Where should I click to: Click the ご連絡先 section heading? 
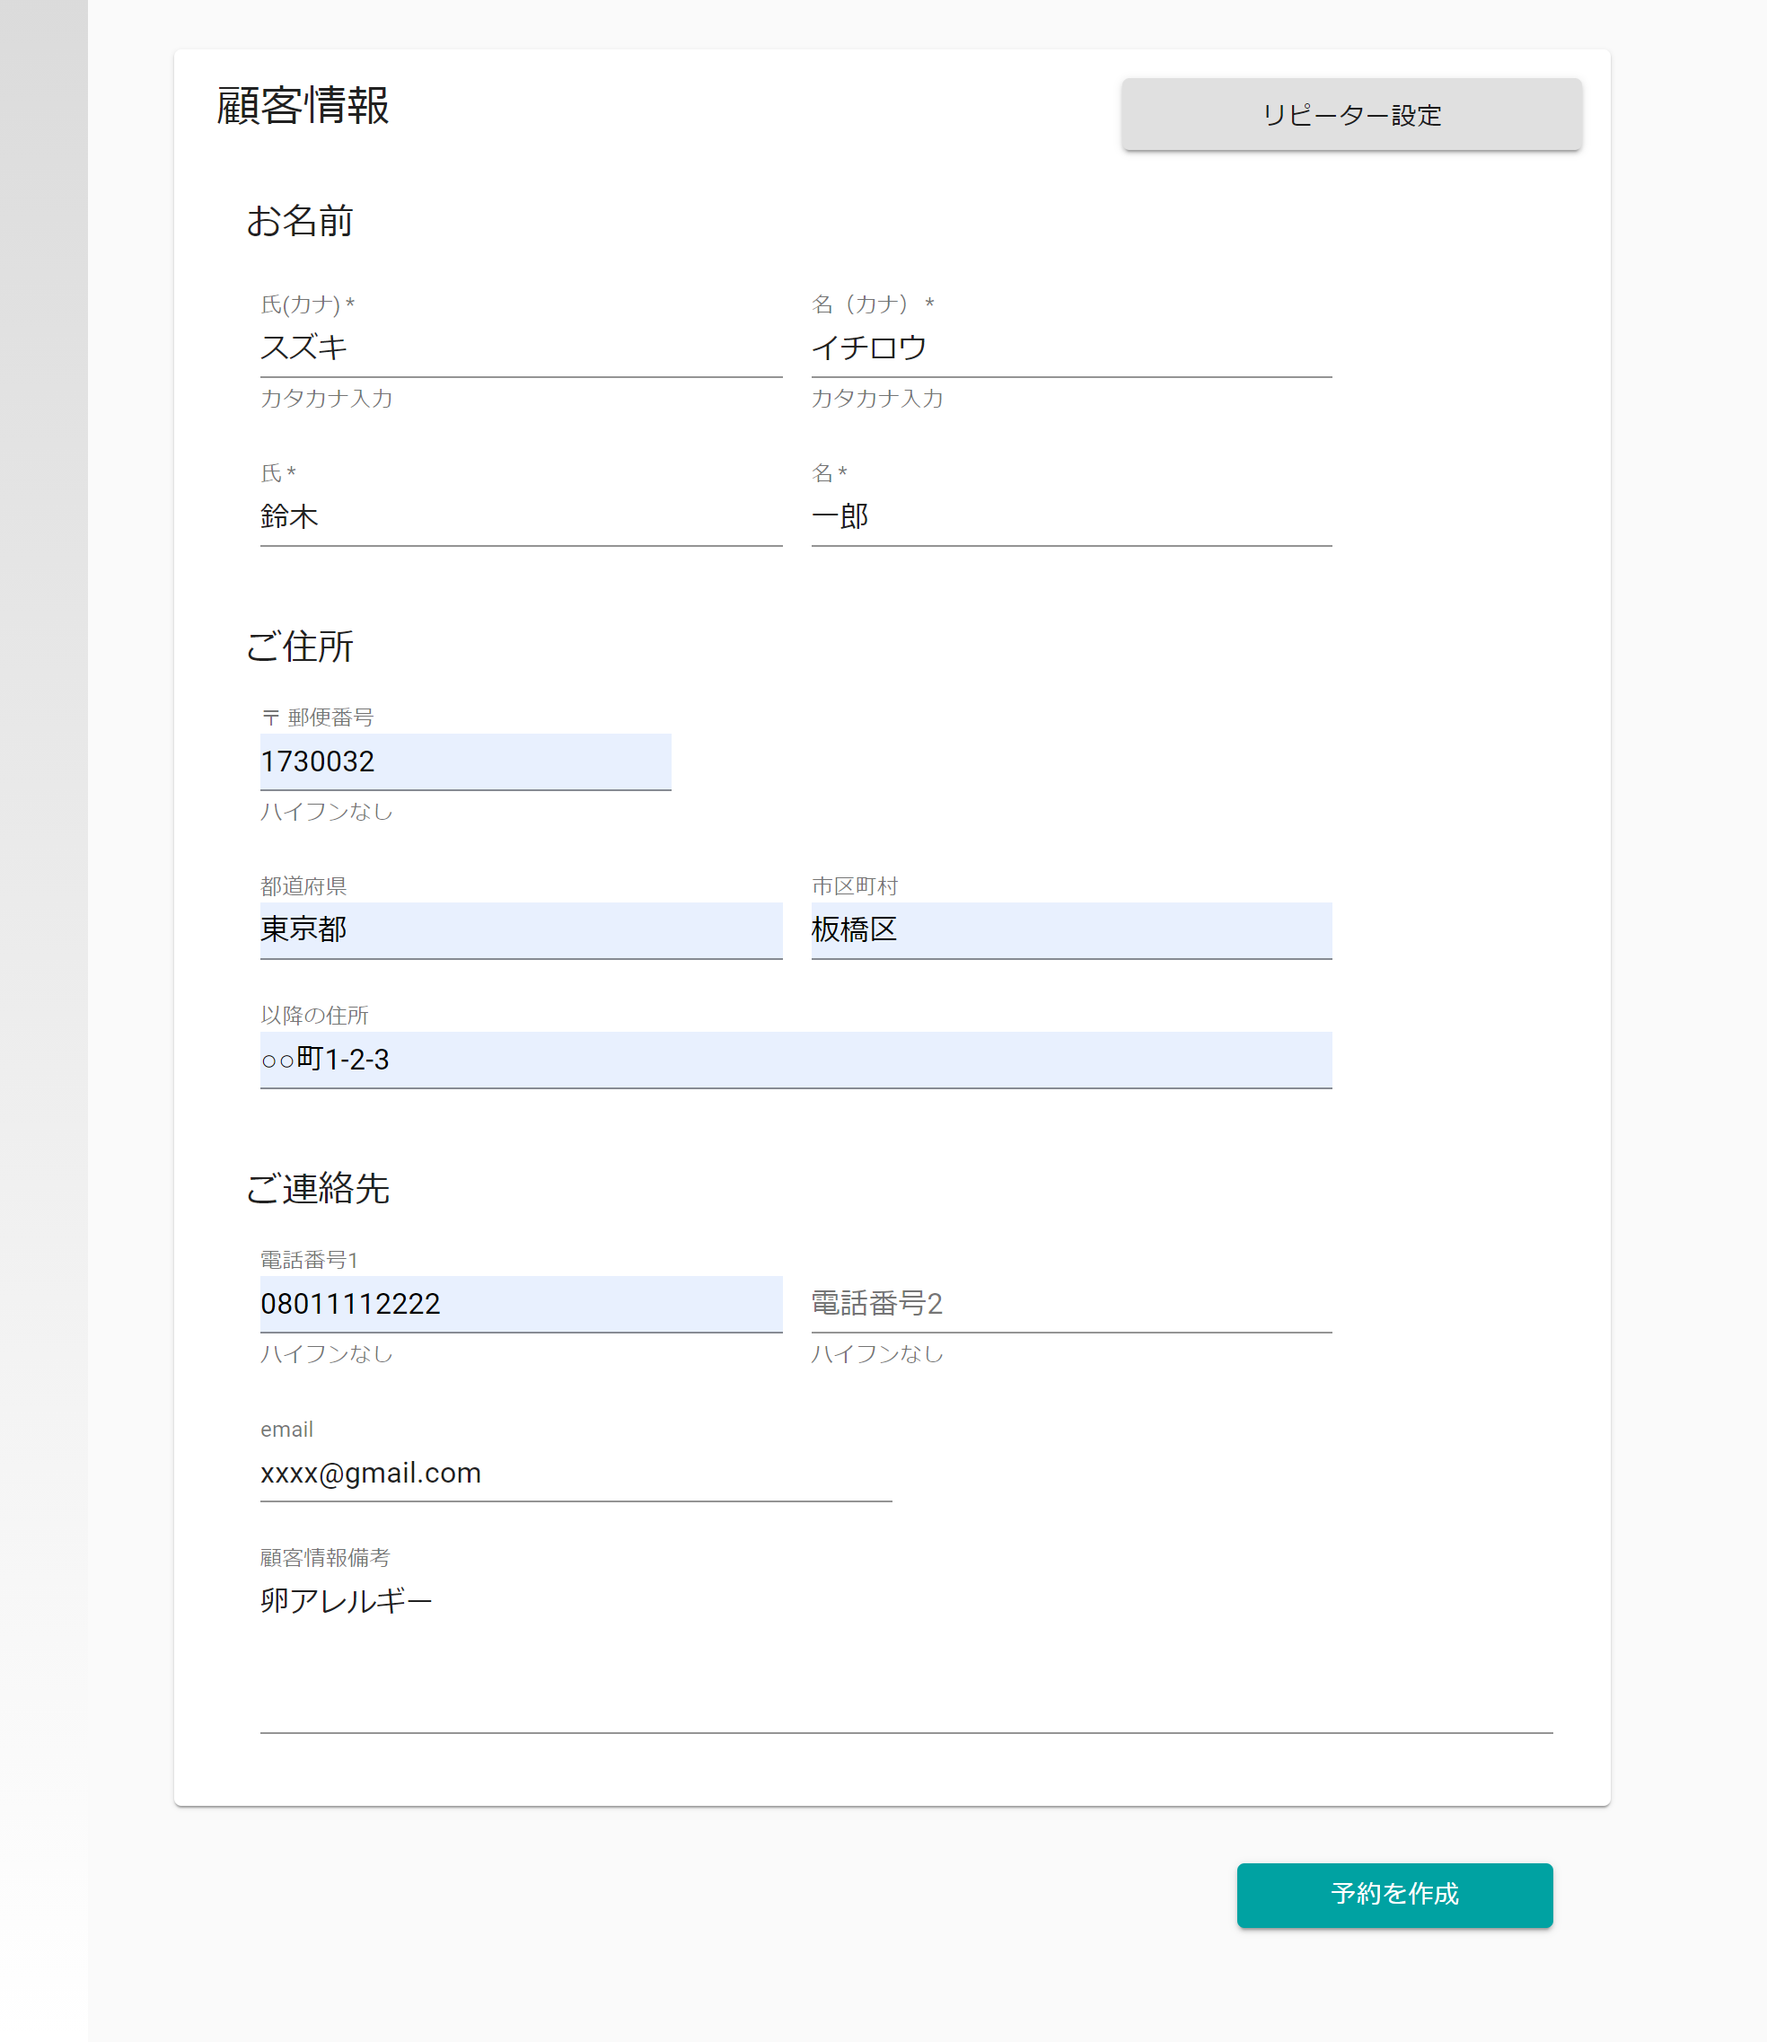pos(318,1188)
